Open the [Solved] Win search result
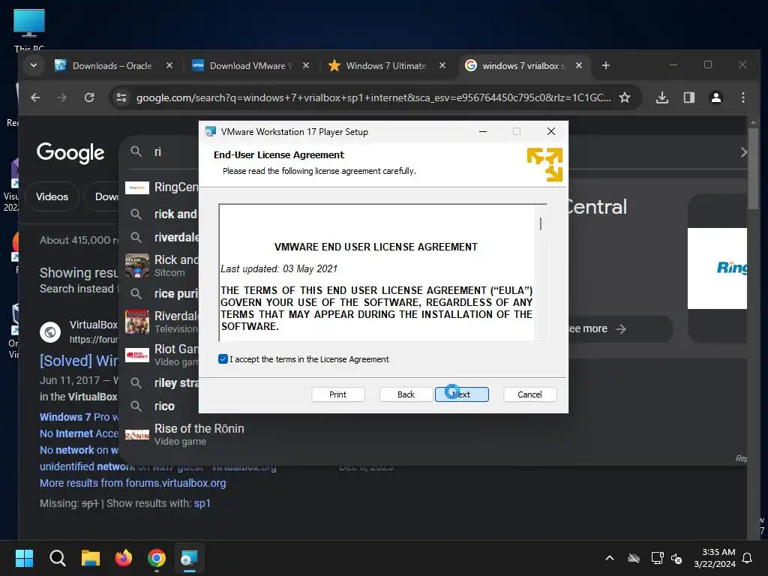768x576 pixels. [79, 361]
